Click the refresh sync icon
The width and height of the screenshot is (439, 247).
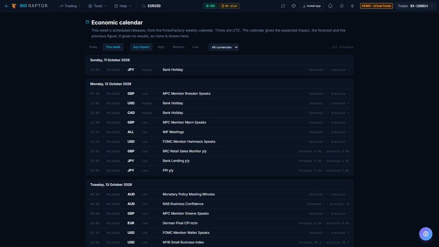pos(283,6)
